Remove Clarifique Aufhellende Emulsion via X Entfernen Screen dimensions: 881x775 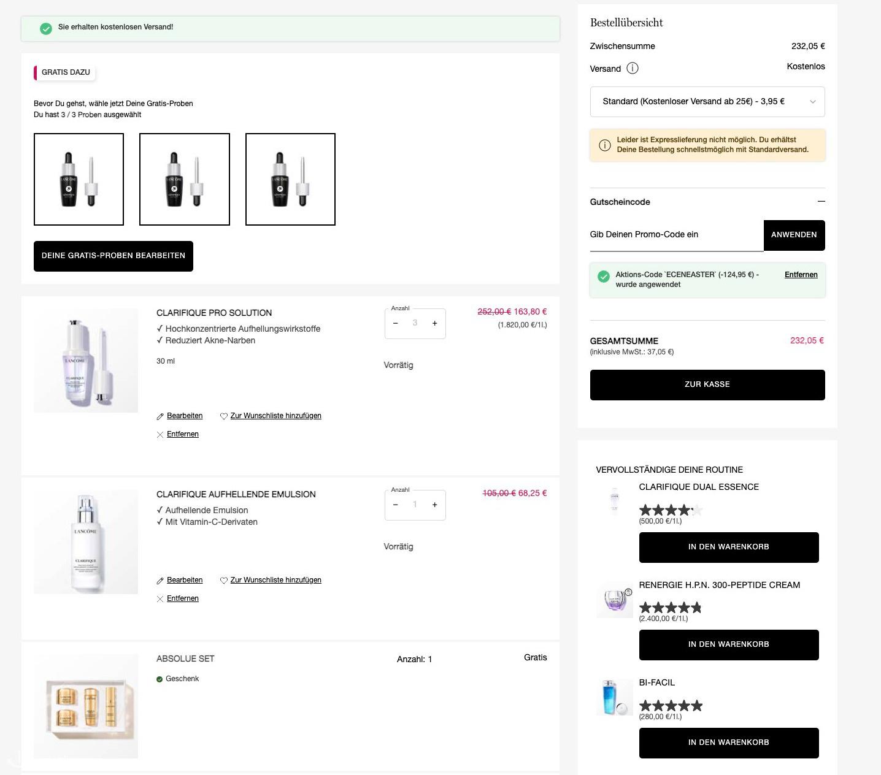tap(178, 598)
